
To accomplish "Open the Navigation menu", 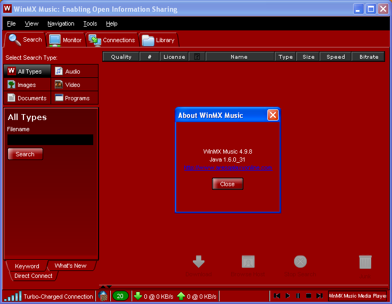I will point(61,23).
